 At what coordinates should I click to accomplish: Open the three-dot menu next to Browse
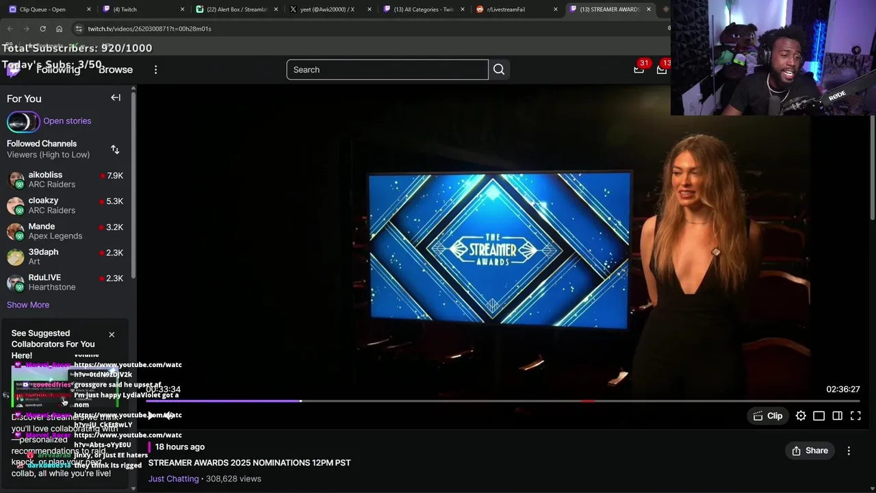click(x=155, y=69)
